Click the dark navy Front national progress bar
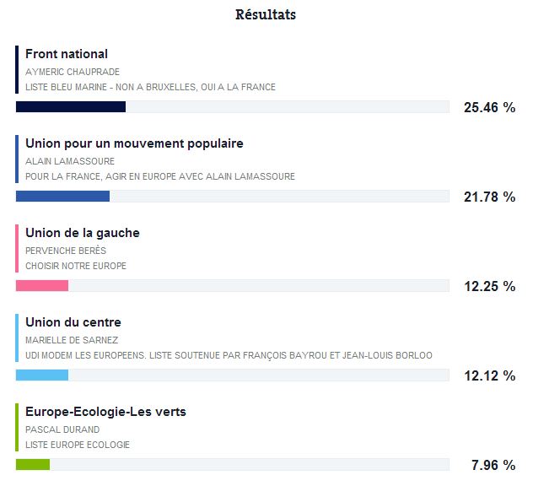The image size is (533, 486). click(71, 107)
